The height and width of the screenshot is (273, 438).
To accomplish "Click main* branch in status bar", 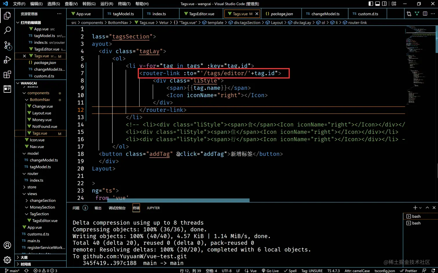I will tap(12, 271).
